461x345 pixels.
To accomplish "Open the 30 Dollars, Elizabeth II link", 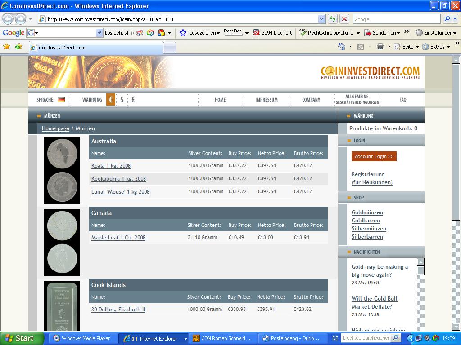I will 118,309.
